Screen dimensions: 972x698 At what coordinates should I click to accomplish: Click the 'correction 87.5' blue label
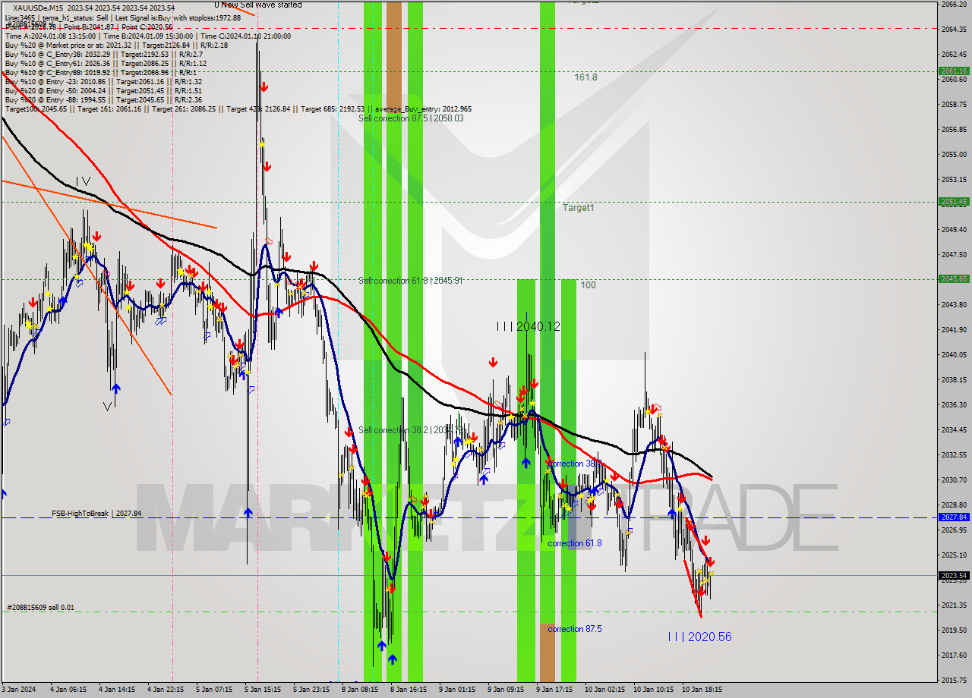coord(575,629)
